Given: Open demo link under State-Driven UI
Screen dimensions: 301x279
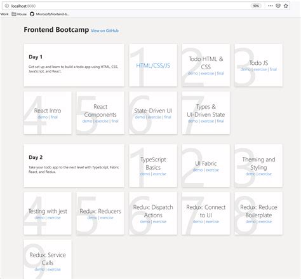Looking at the screenshot, I should point(140,117).
